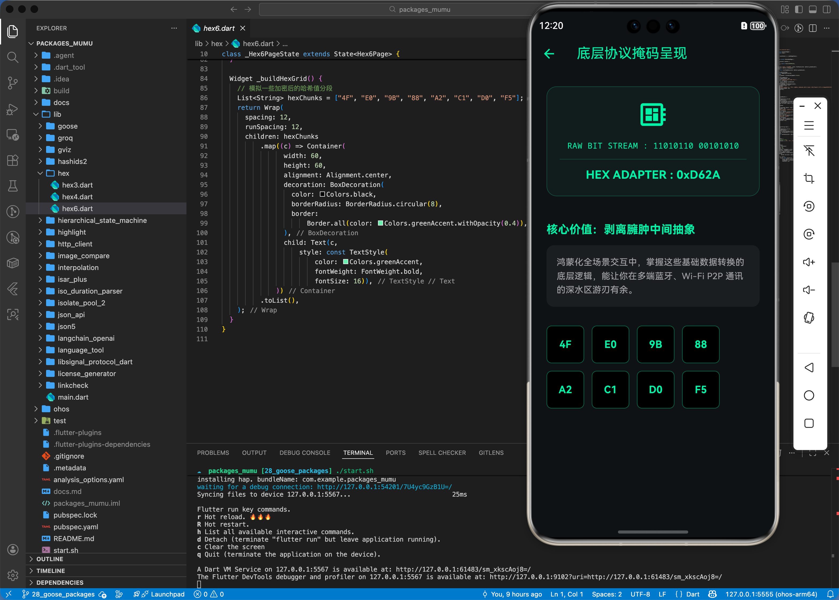Click greenAccent color swatch on line 103
The height and width of the screenshot is (600, 839).
click(346, 262)
